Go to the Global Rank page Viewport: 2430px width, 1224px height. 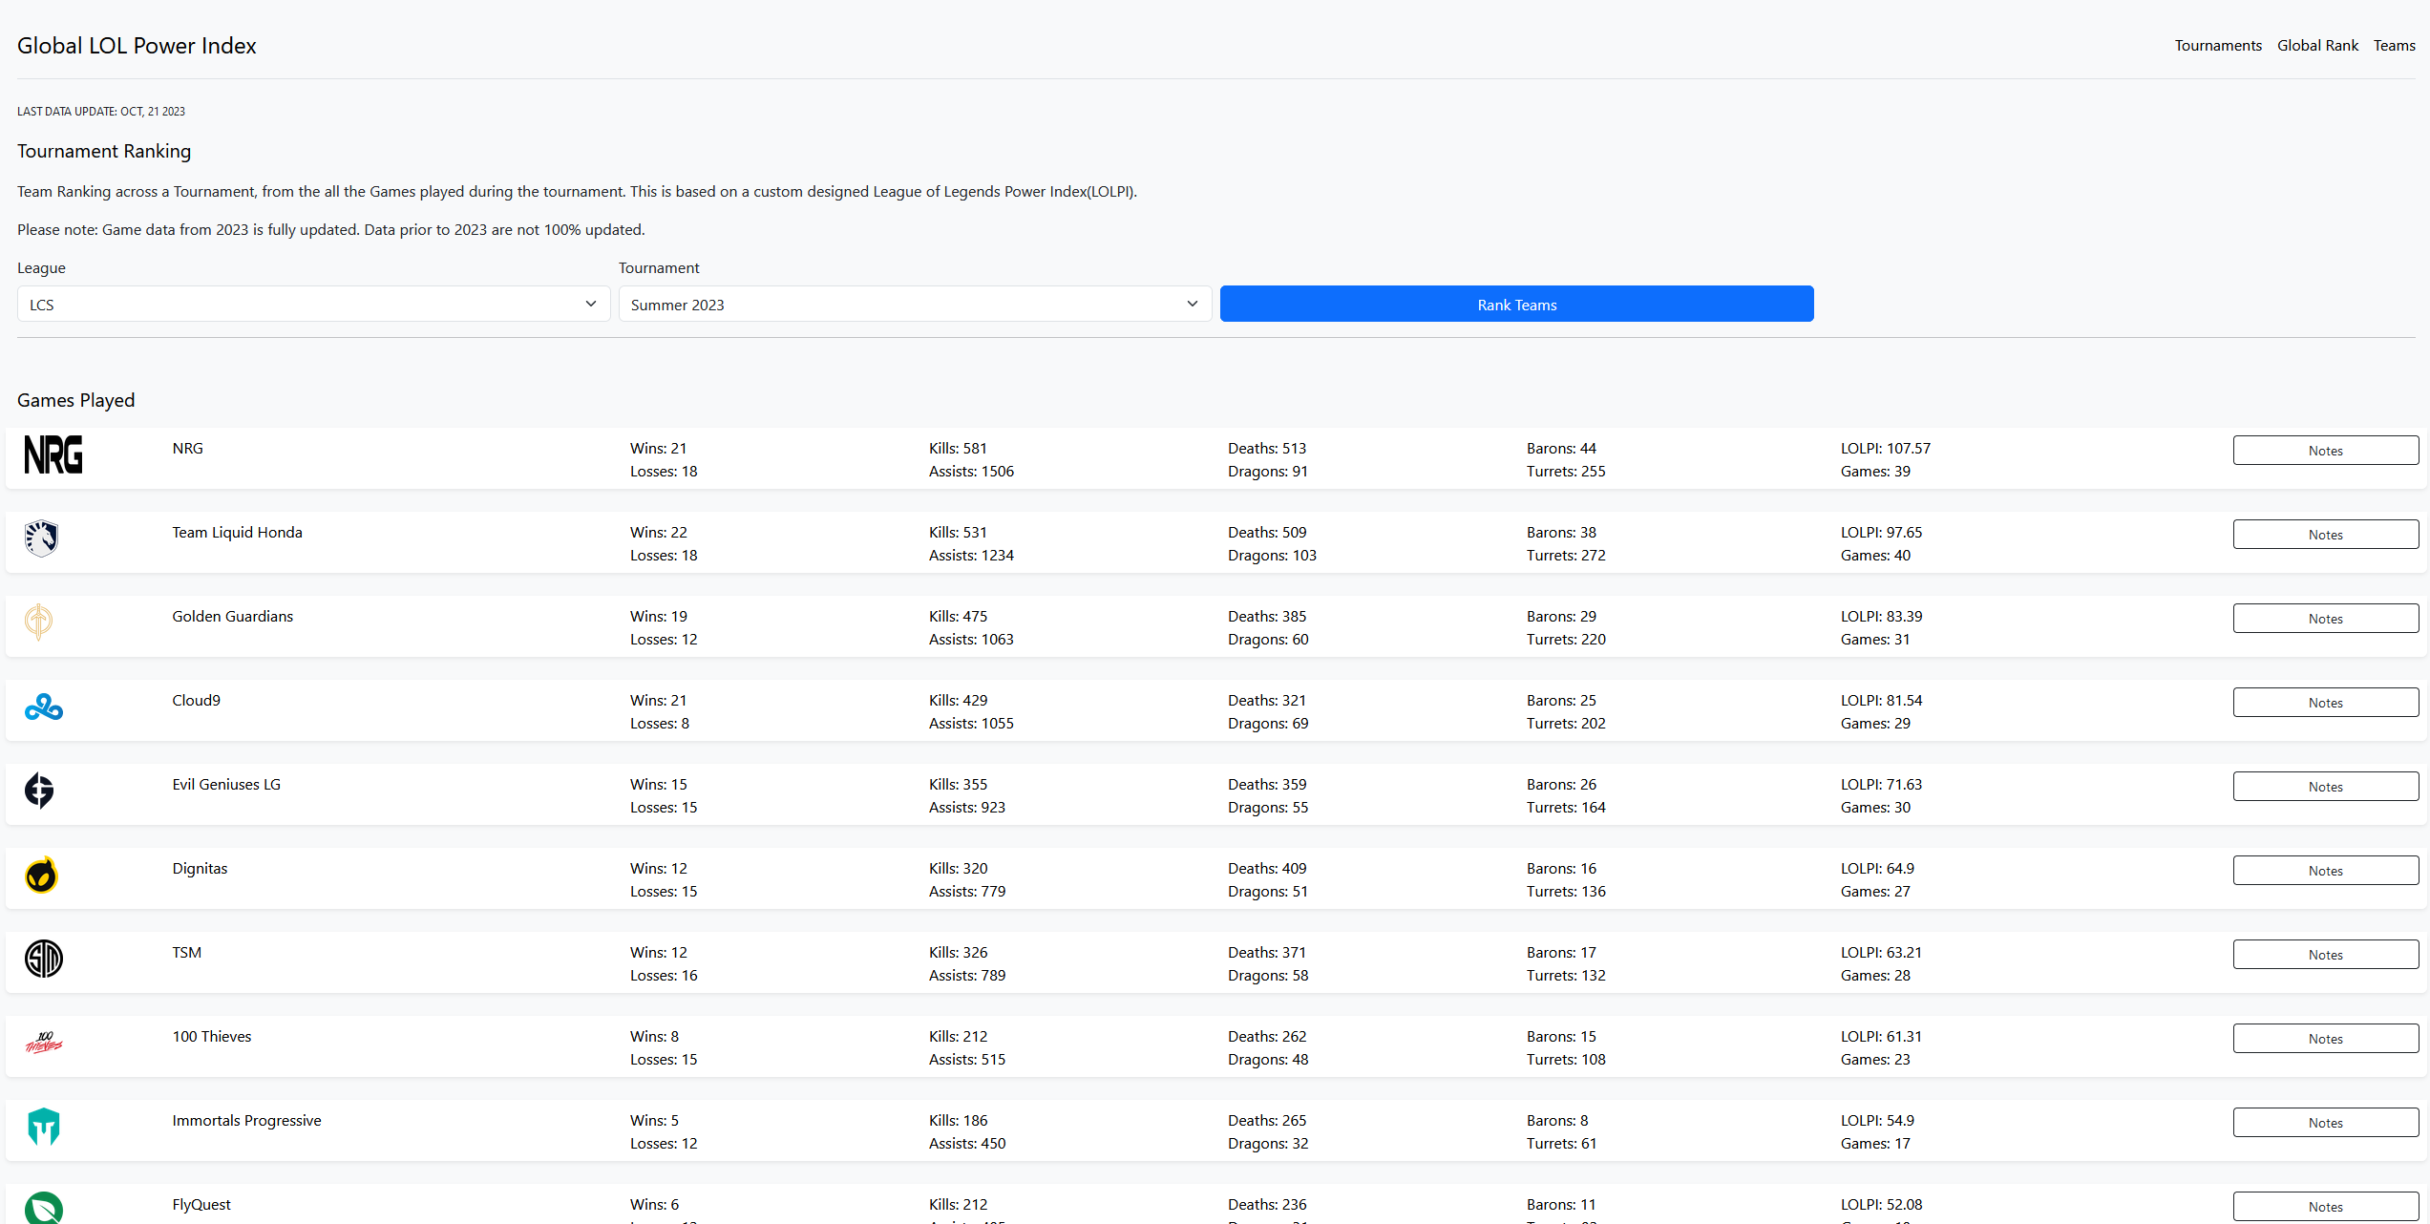point(2317,46)
